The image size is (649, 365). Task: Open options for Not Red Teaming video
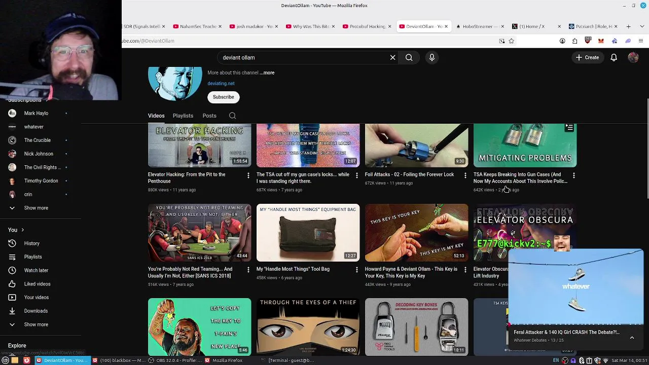248,270
